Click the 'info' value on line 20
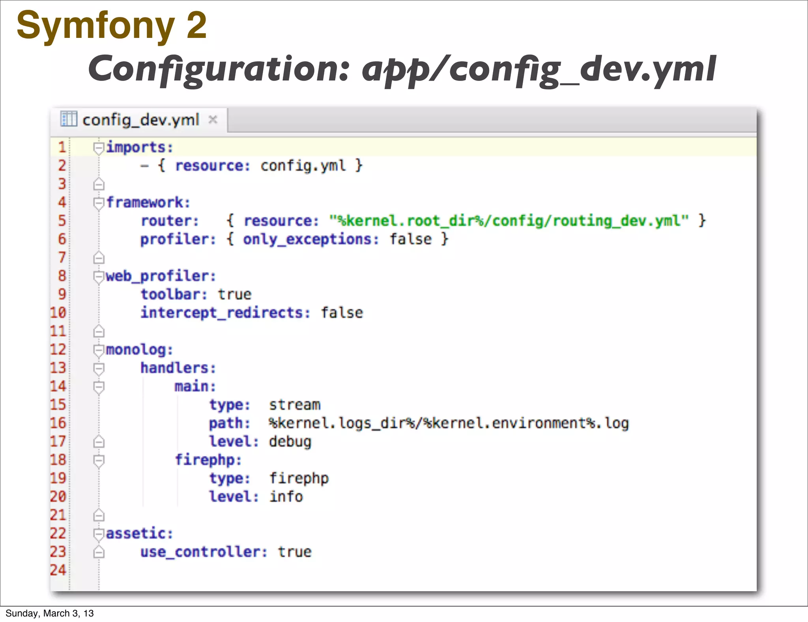 tap(286, 496)
